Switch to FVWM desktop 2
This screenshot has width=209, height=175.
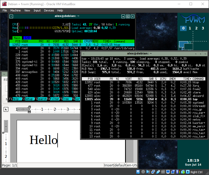tap(196, 28)
